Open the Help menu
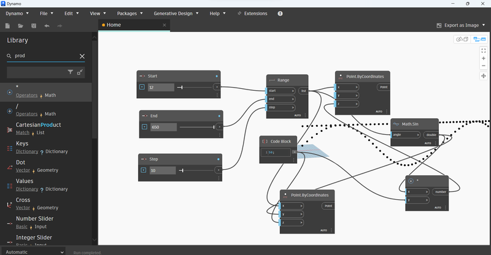491x255 pixels. (218, 13)
